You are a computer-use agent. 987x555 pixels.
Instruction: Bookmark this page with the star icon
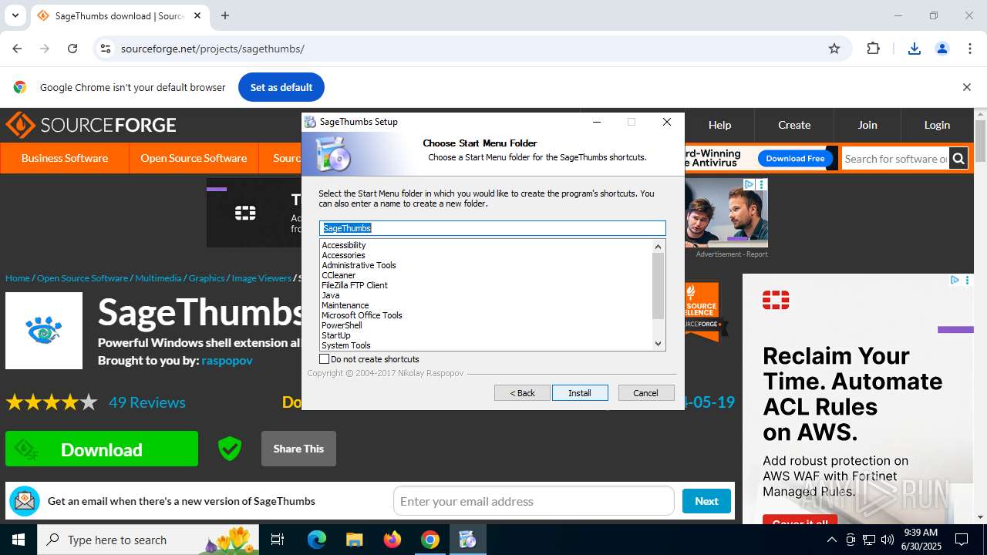pyautogui.click(x=834, y=49)
